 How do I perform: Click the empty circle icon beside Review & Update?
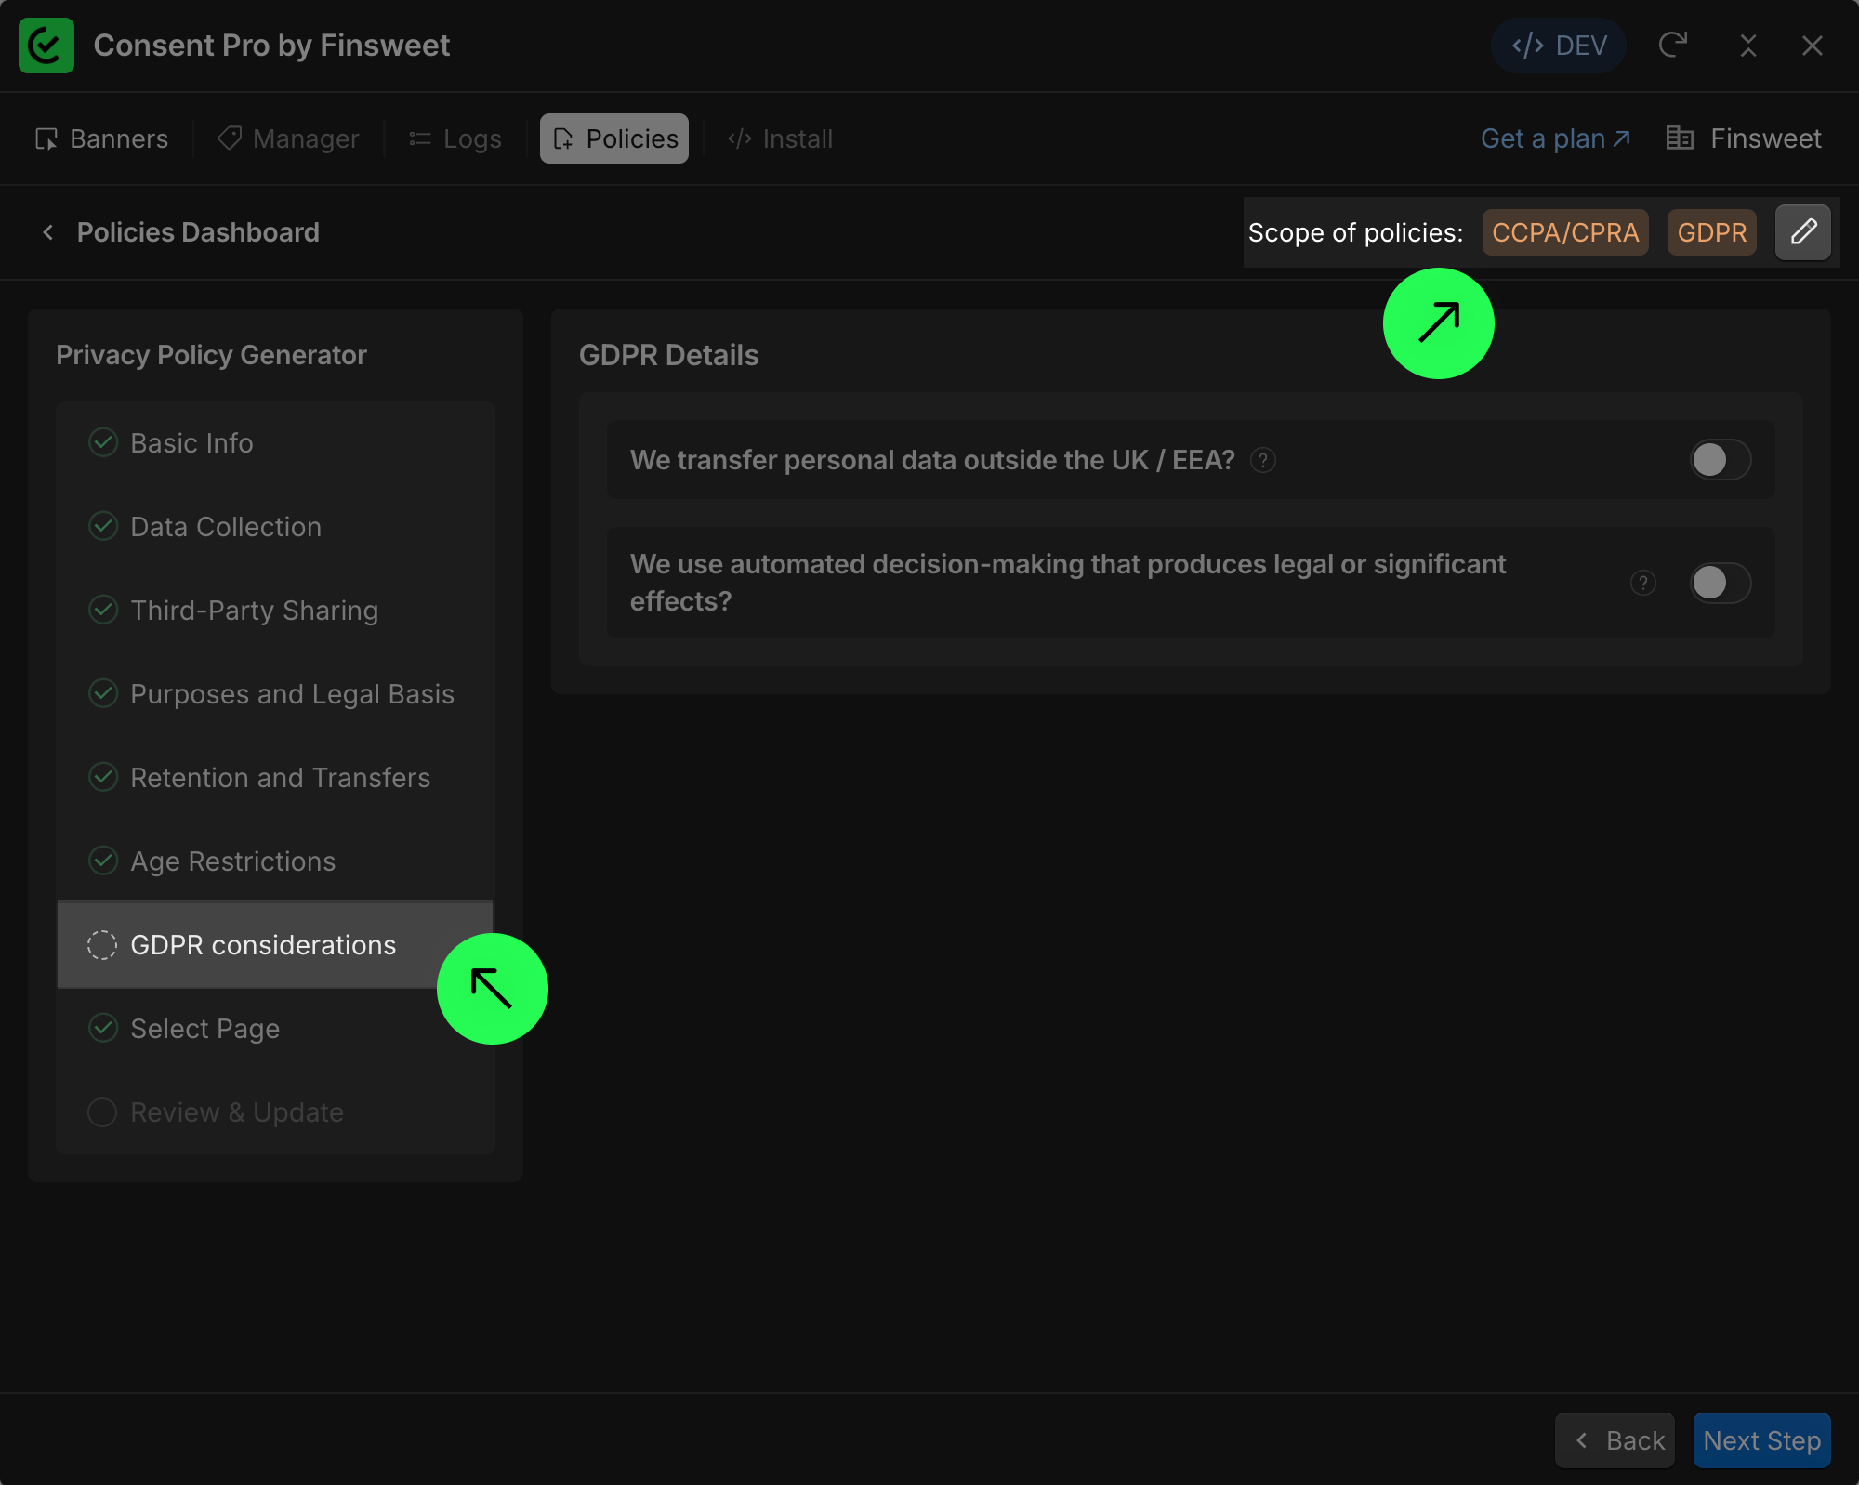102,1112
